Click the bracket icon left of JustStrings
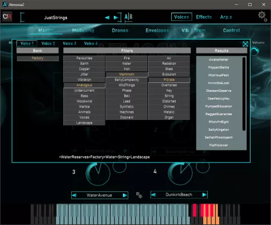Screen dimensions: 271x225 tap(22, 17)
